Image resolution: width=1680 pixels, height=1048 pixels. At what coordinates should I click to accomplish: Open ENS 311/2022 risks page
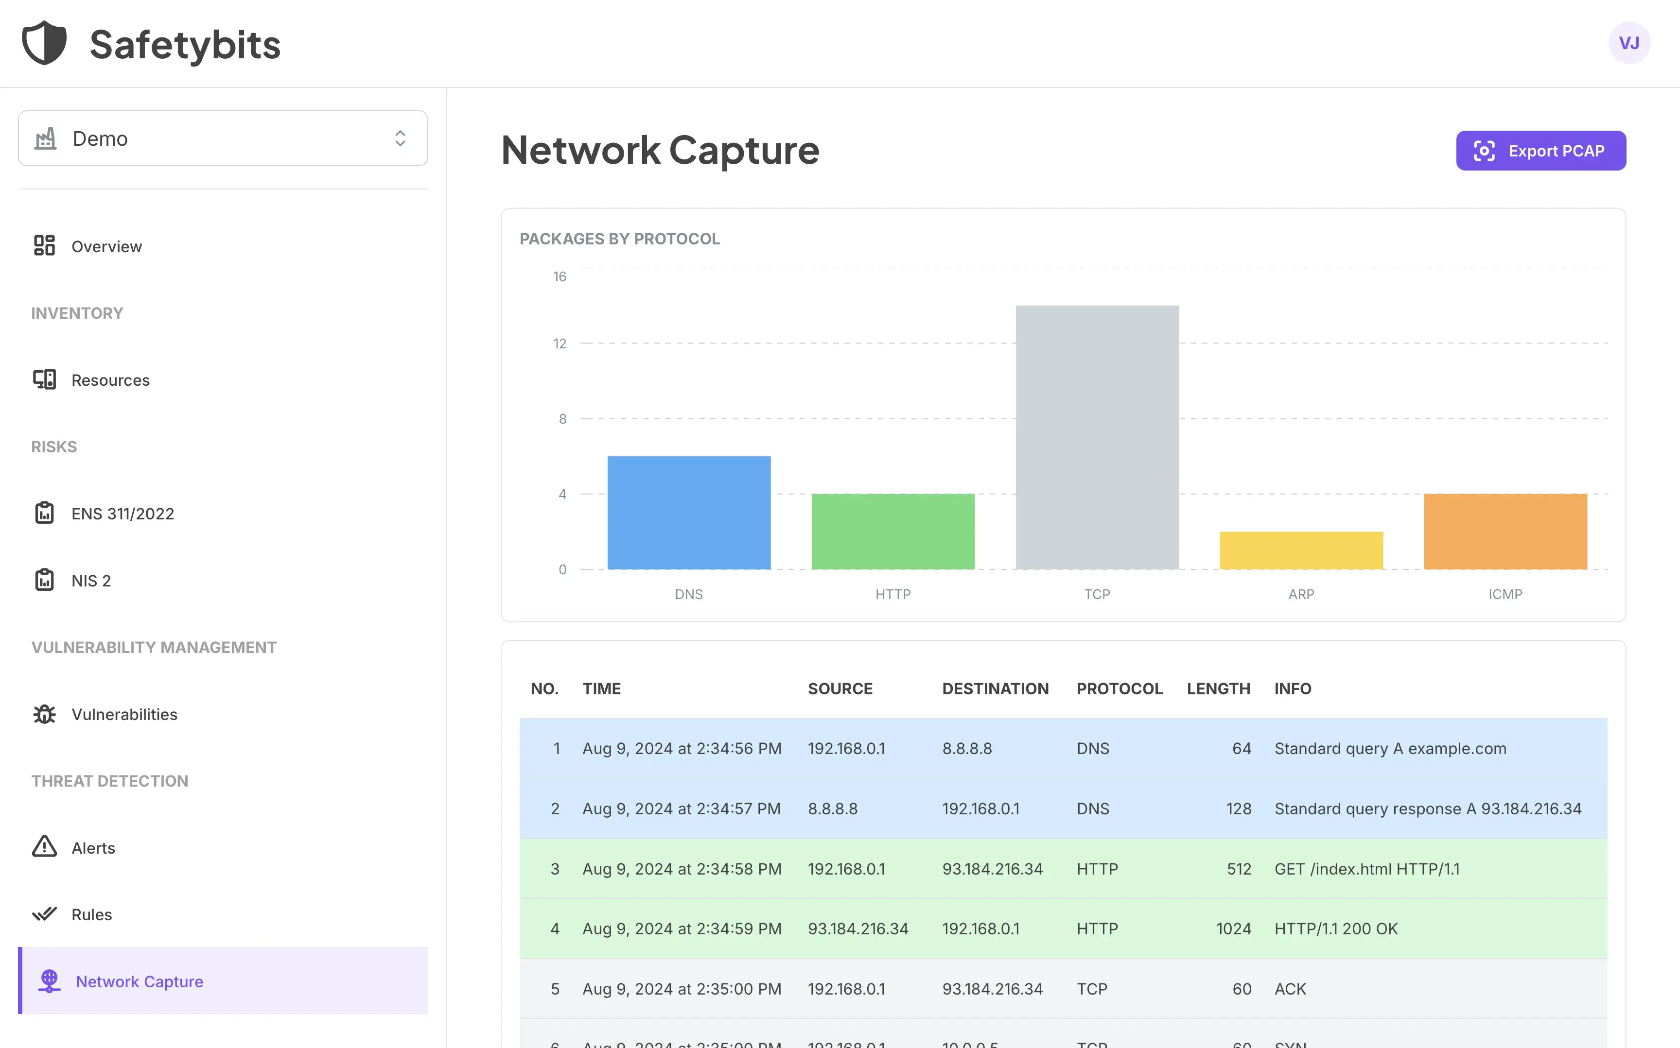tap(122, 515)
